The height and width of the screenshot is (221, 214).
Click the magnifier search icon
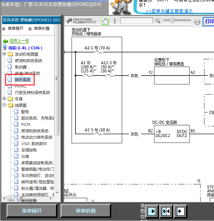coord(158,21)
